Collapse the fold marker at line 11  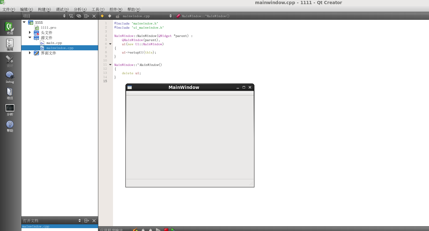(110, 64)
